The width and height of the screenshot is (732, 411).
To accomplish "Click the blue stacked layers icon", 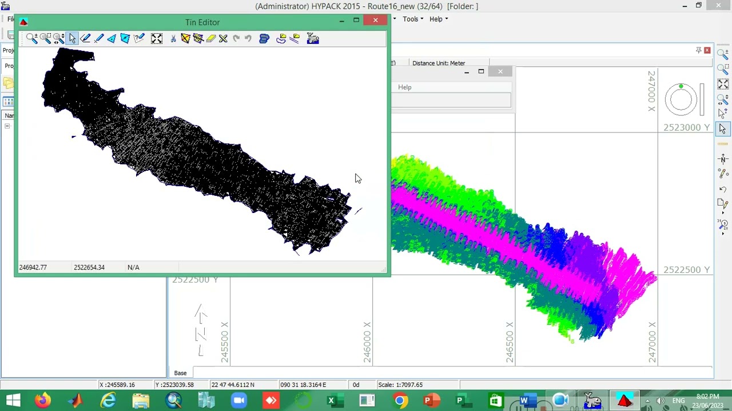I will pos(264,38).
